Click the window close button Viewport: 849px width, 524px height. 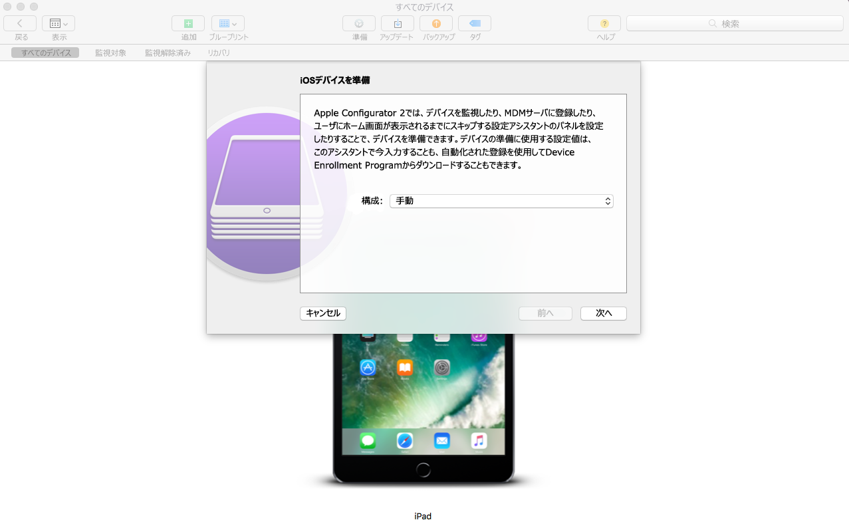point(9,7)
